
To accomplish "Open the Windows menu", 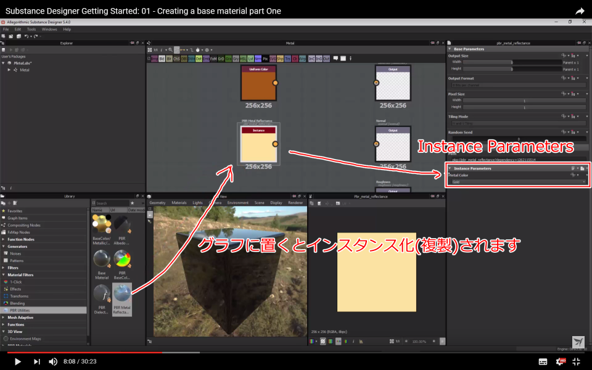I will point(49,29).
